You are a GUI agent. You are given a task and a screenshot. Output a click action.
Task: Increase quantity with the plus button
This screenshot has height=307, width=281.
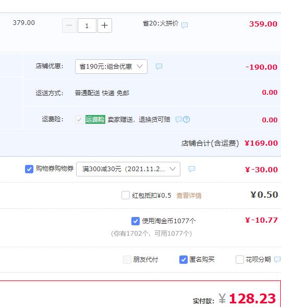[105, 25]
